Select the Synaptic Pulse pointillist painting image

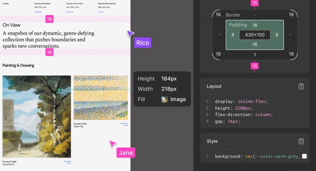pyautogui.click(x=101, y=98)
